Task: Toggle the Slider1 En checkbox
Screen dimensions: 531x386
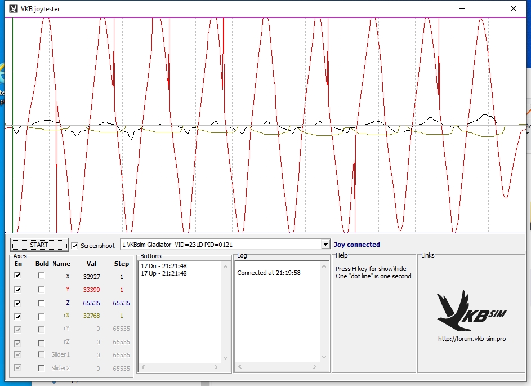Action: pyautogui.click(x=17, y=355)
